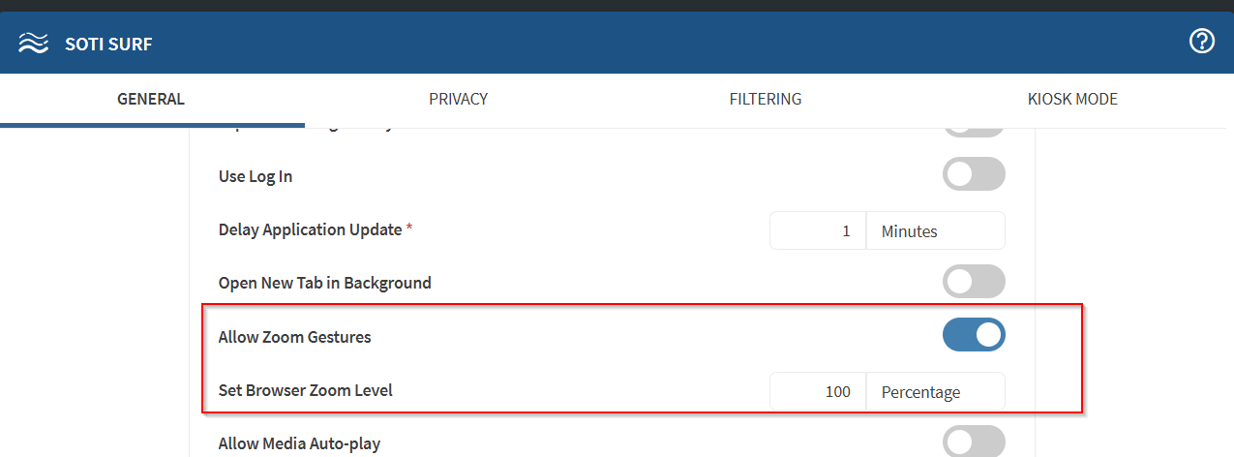
Task: Open the Privacy tab
Action: pyautogui.click(x=458, y=99)
